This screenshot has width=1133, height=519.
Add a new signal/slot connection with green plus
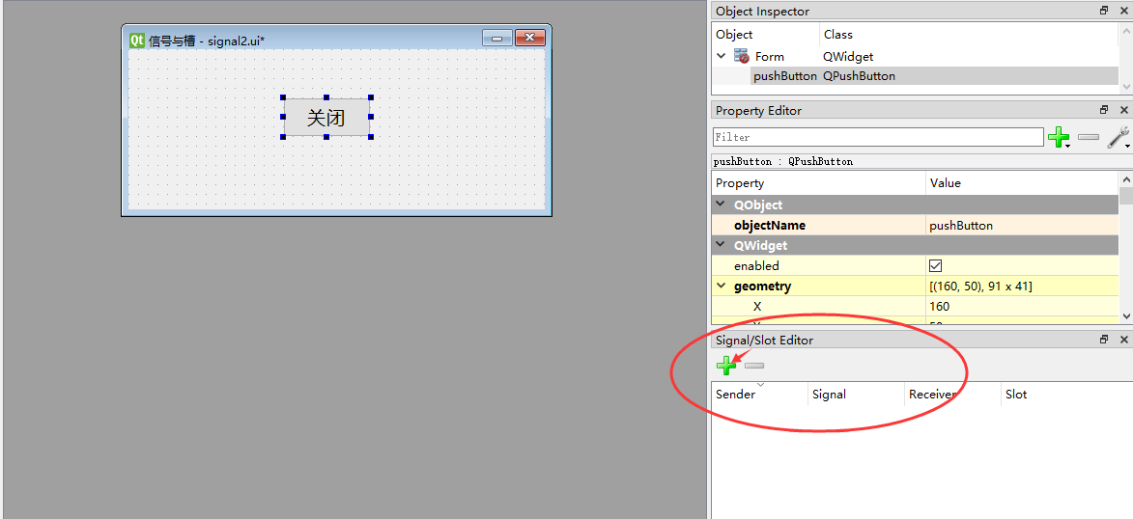click(726, 366)
